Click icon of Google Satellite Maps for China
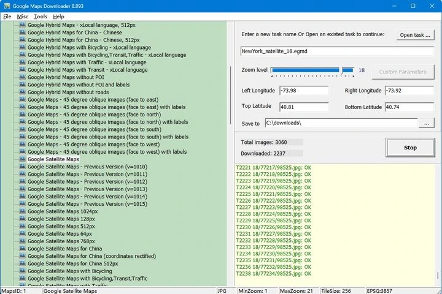The height and width of the screenshot is (294, 442). click(23, 249)
